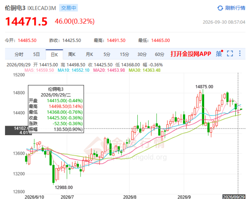This screenshot has height=199, width=249.
Task: Click the tooltip 开盘 14415.00 row
Action: [56, 101]
